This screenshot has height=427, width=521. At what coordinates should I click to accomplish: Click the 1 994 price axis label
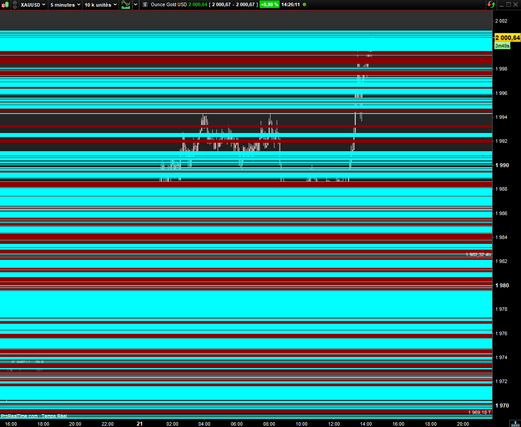coord(501,117)
